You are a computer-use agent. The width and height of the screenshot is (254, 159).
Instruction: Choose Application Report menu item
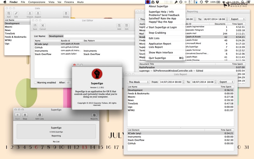pos(160,44)
